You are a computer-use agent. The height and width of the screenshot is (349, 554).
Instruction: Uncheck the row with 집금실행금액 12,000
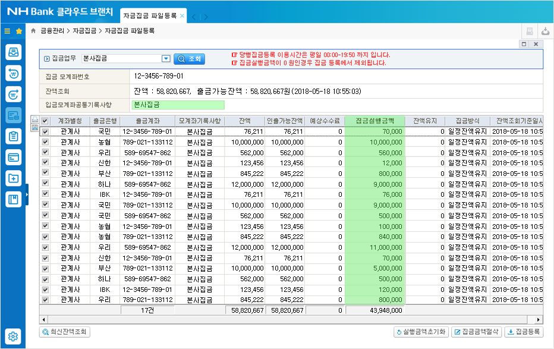(45, 162)
